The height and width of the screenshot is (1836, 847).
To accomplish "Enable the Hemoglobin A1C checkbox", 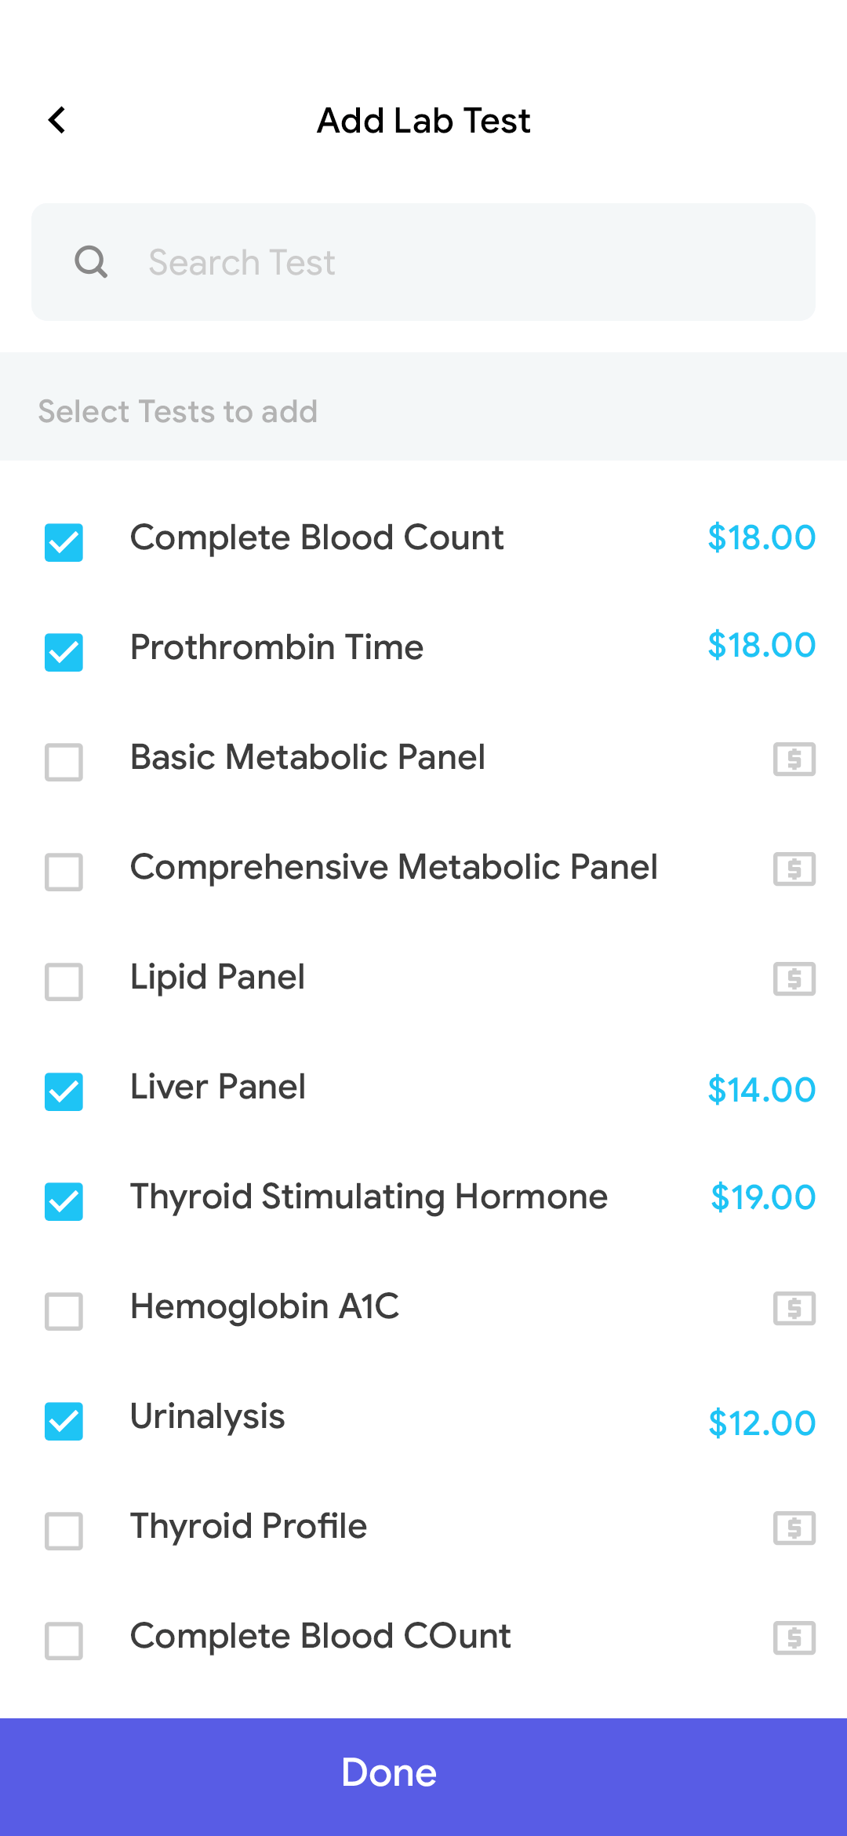I will point(64,1311).
